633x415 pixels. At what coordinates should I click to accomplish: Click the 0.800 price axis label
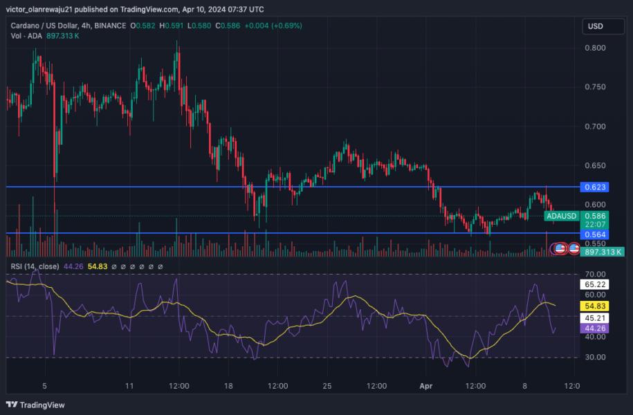coord(595,48)
